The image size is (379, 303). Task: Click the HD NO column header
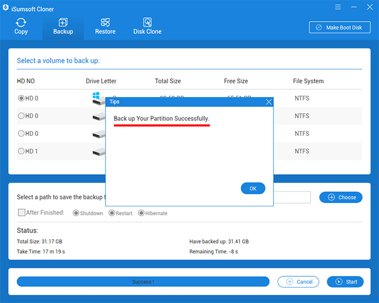click(x=26, y=81)
